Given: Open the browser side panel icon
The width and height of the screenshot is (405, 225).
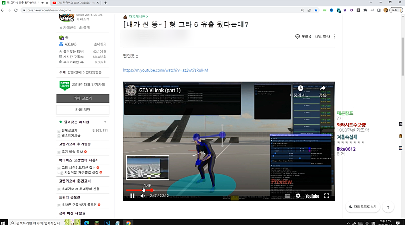Looking at the screenshot, I should (x=379, y=10).
